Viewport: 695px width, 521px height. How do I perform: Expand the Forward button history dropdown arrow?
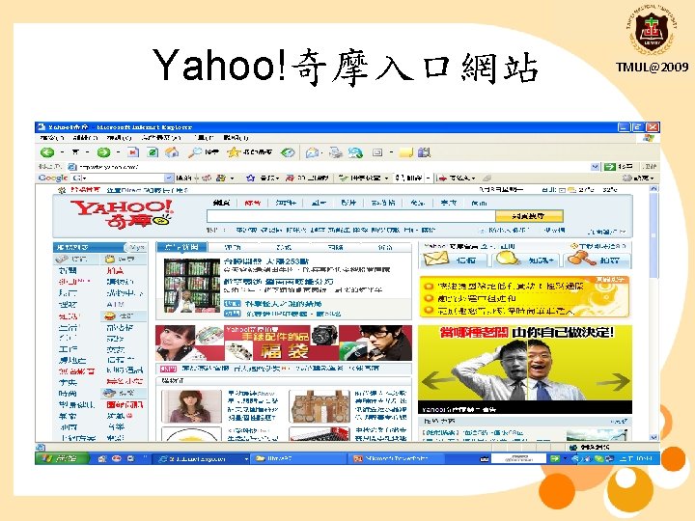(x=118, y=152)
